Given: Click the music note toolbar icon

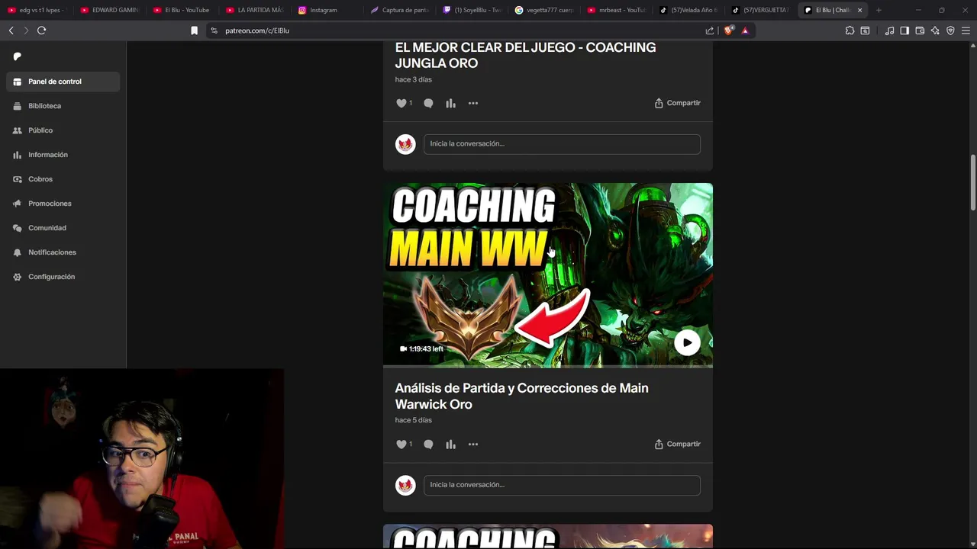Looking at the screenshot, I should pyautogui.click(x=889, y=30).
